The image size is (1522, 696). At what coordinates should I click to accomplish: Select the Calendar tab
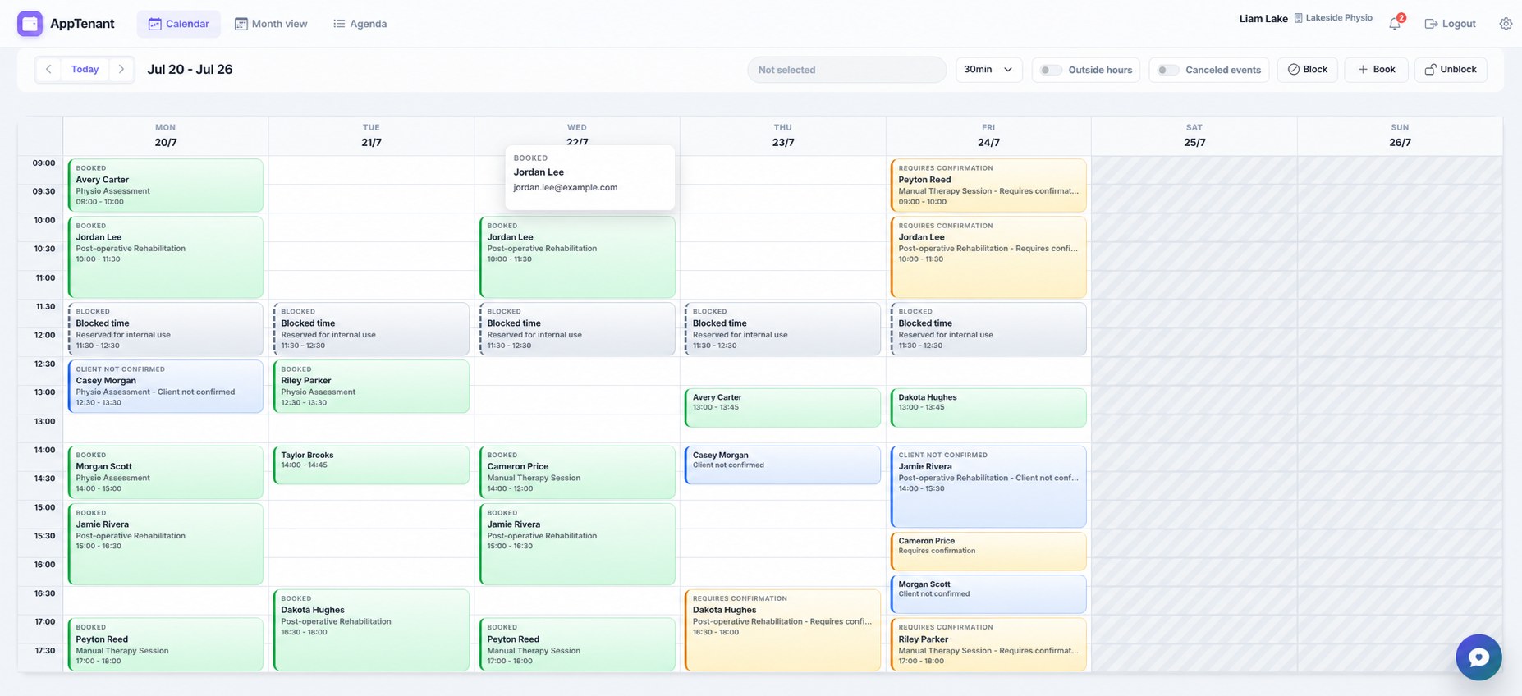pos(178,24)
